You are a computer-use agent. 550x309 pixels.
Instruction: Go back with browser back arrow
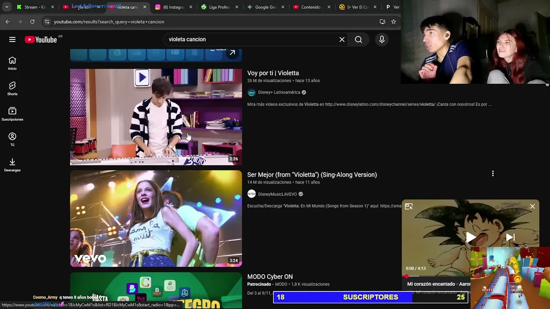[8, 21]
